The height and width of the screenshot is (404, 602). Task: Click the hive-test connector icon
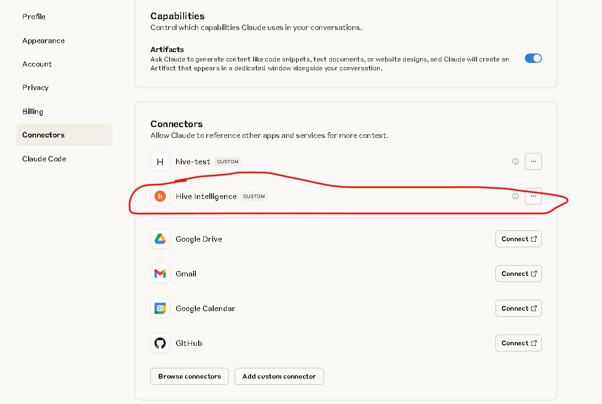pos(160,161)
